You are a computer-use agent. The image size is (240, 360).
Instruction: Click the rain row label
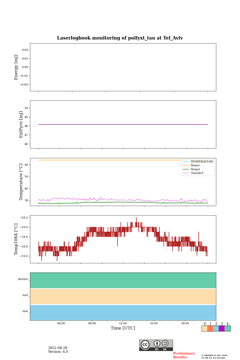(x=25, y=311)
